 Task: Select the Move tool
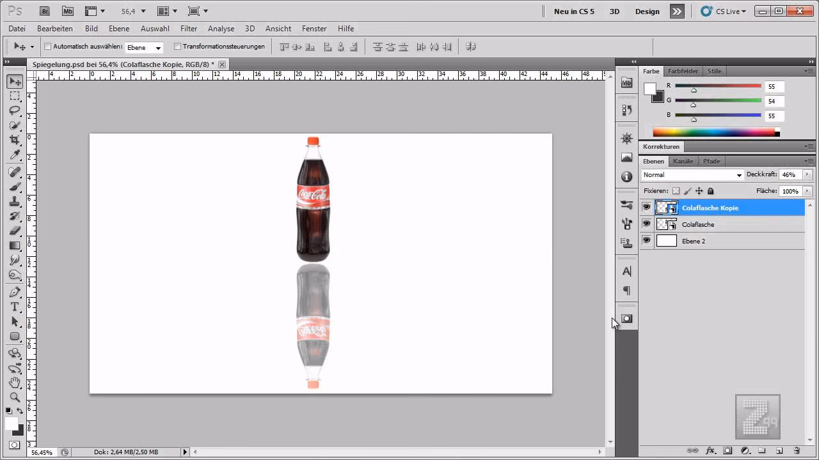coord(15,81)
